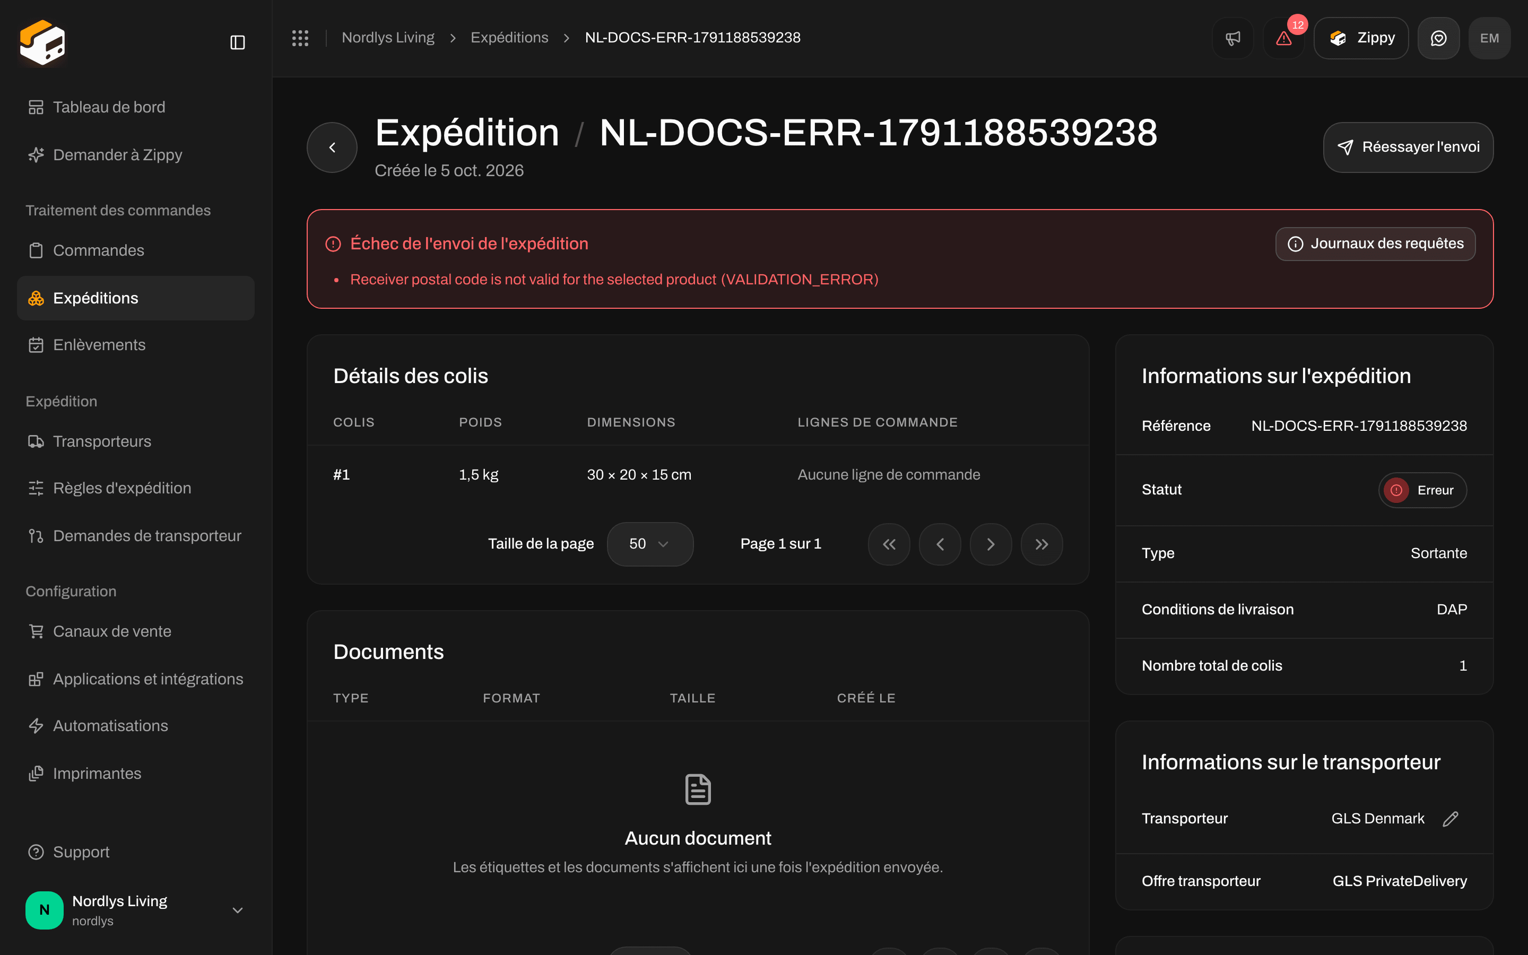Open the Zippy assistant button
The width and height of the screenshot is (1528, 955).
pos(1361,38)
